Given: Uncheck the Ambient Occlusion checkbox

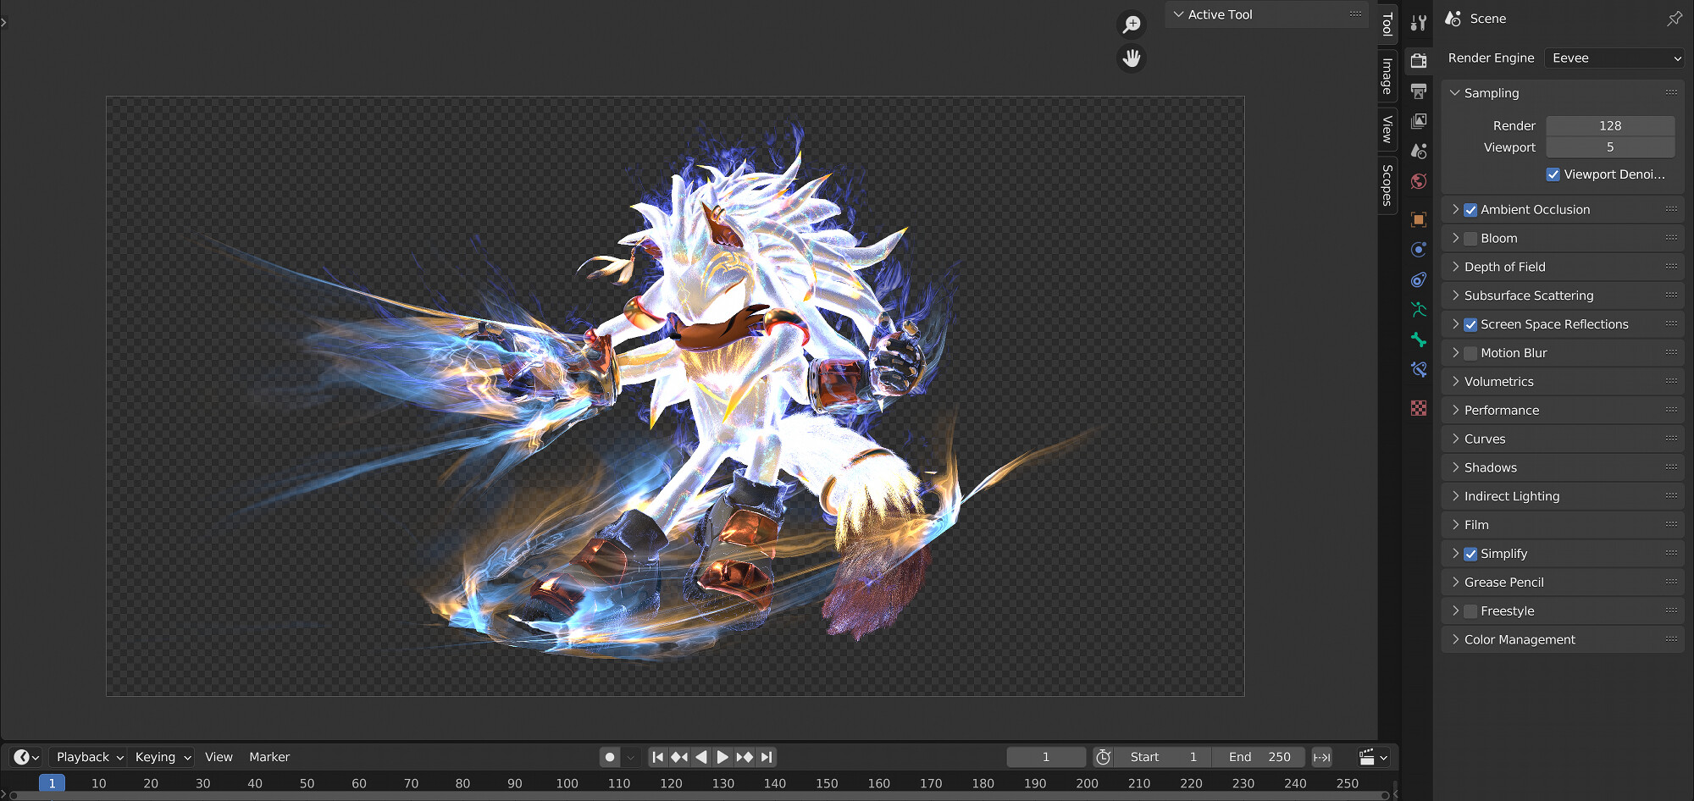Looking at the screenshot, I should coord(1470,210).
